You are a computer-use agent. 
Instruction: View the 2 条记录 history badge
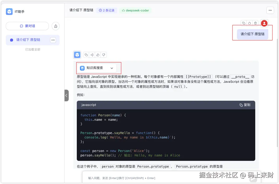pos(107,10)
